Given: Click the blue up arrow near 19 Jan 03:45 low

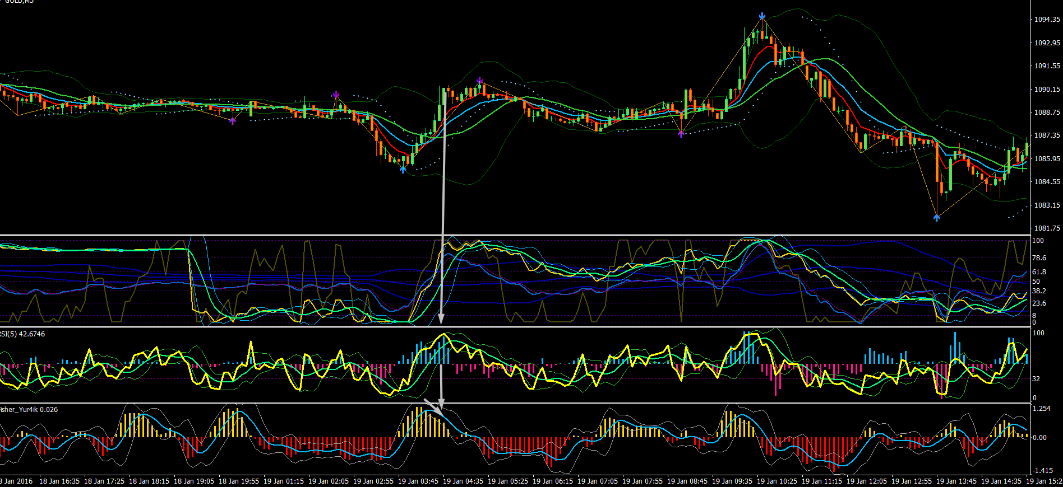Looking at the screenshot, I should pos(403,168).
